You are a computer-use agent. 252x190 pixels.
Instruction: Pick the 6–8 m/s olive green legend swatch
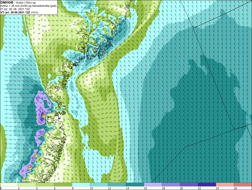coord(63,184)
